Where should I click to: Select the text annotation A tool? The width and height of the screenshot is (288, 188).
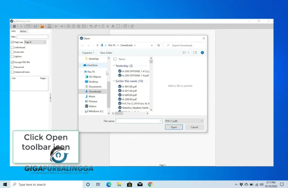point(113,26)
